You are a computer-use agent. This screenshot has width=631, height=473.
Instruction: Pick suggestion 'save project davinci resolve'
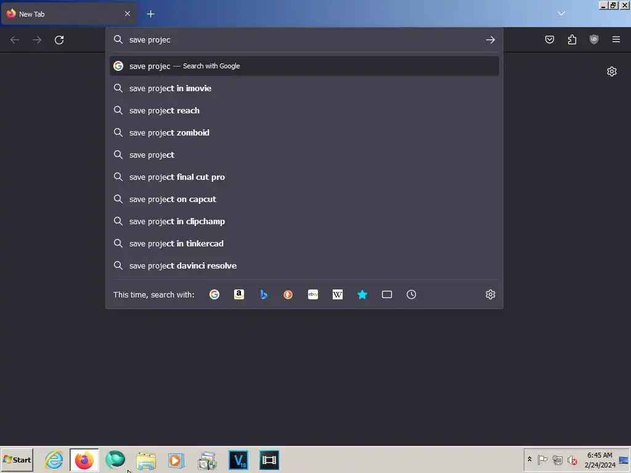[304, 265]
